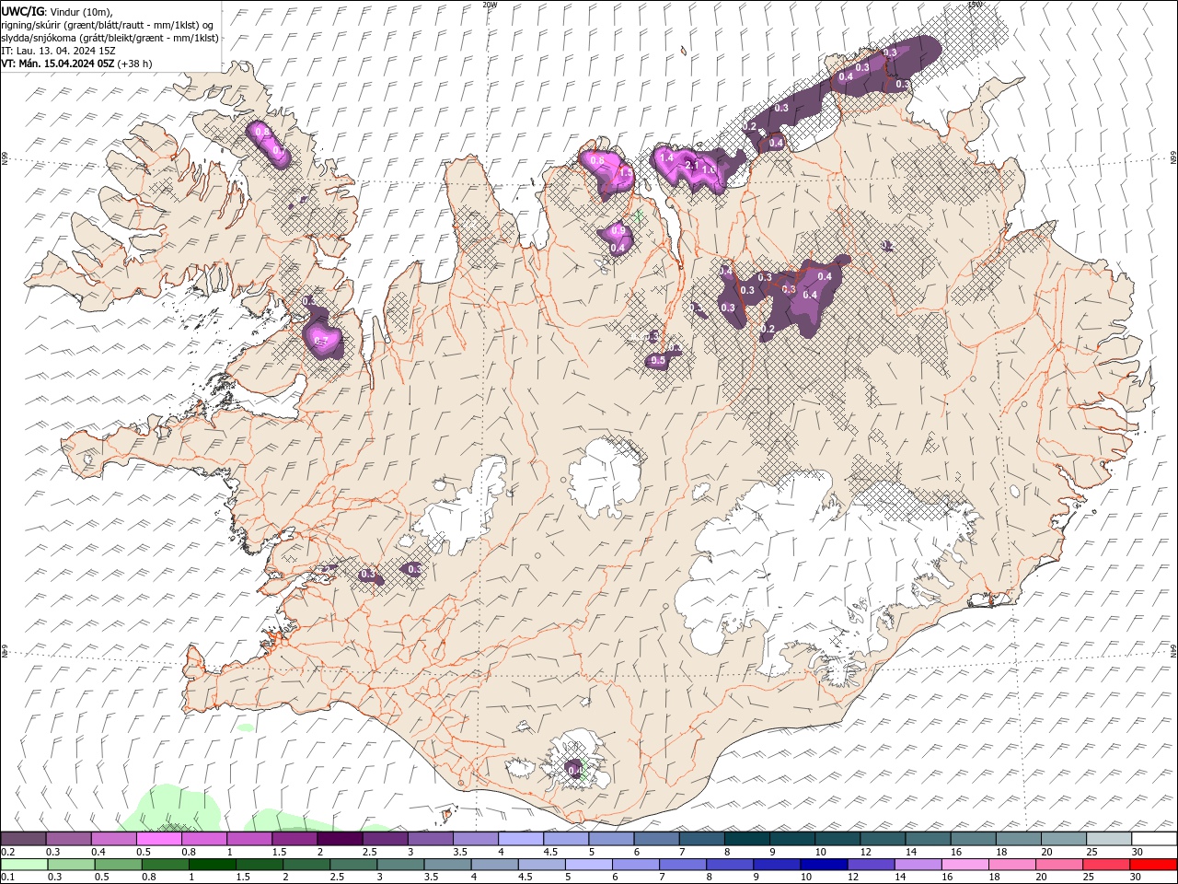
Task: Select the rain legend swatch starting at 2.5
Action: (353, 865)
